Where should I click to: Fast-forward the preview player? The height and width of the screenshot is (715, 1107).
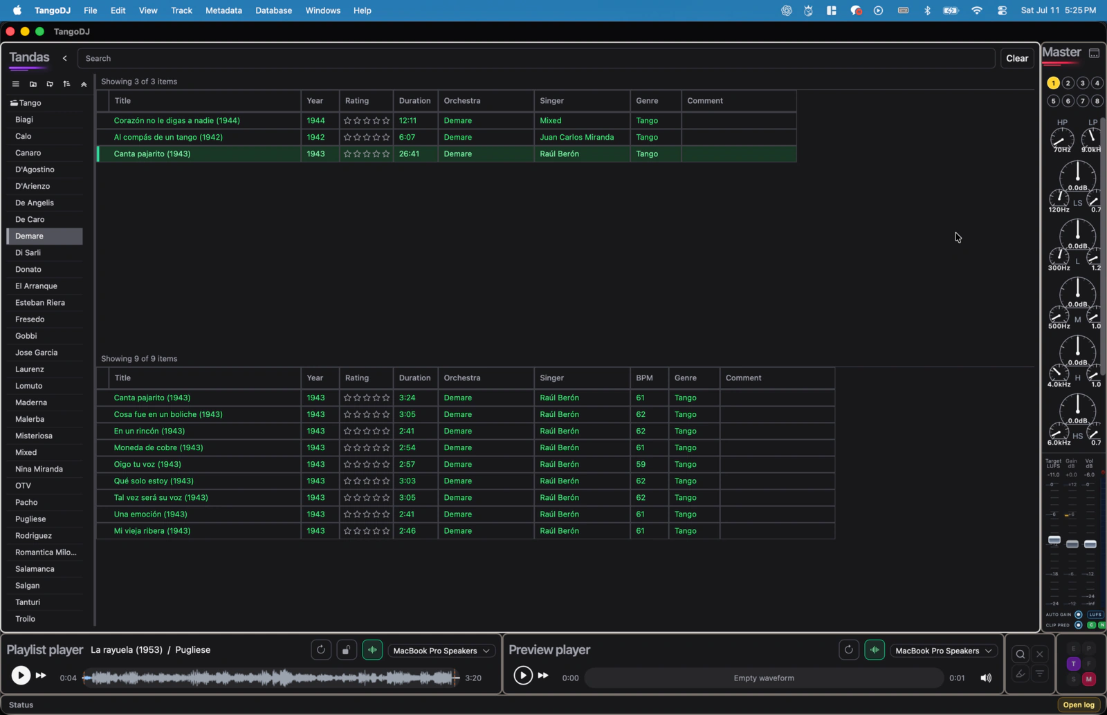point(543,676)
